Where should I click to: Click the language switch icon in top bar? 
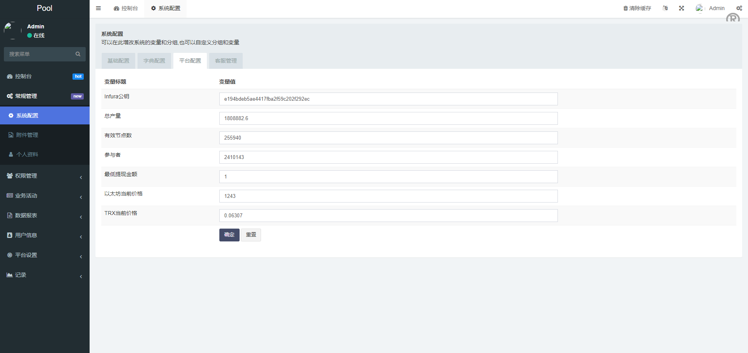665,8
